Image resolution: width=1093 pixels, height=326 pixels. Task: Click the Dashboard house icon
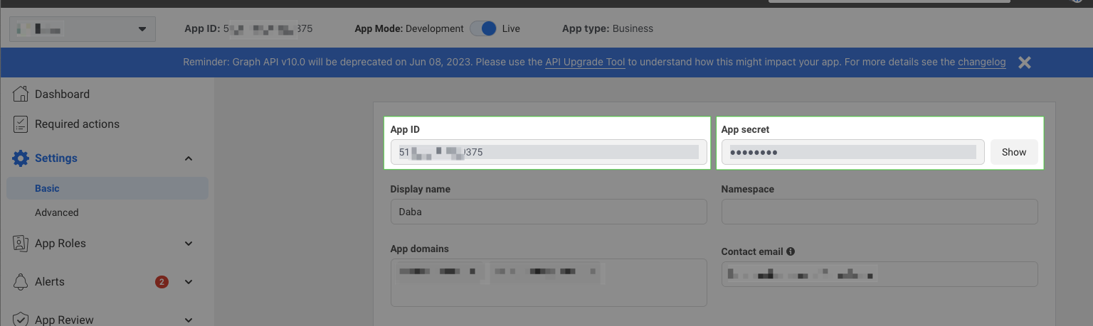(x=21, y=94)
